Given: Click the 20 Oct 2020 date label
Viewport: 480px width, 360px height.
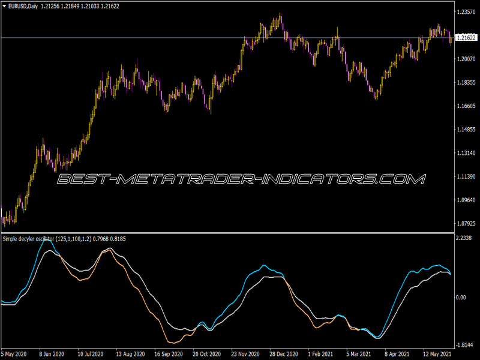Looking at the screenshot, I should point(207,354).
